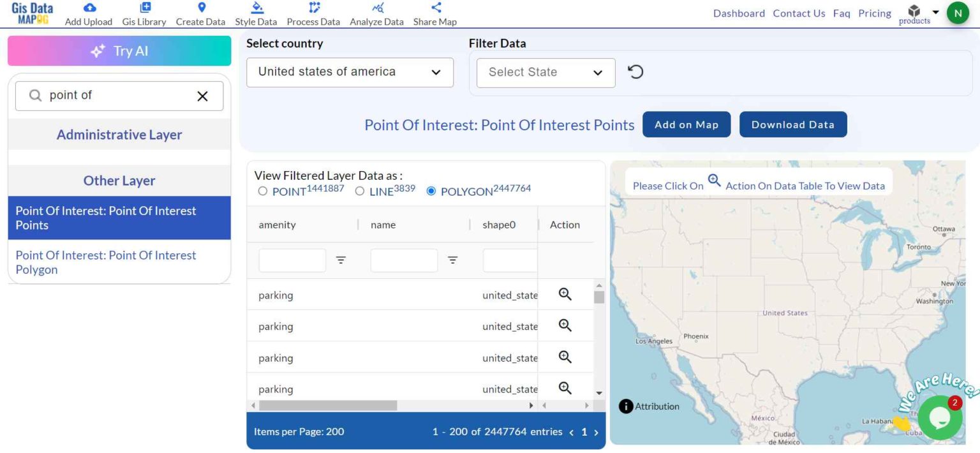Use the Share Map feature
The image size is (980, 453).
[434, 14]
